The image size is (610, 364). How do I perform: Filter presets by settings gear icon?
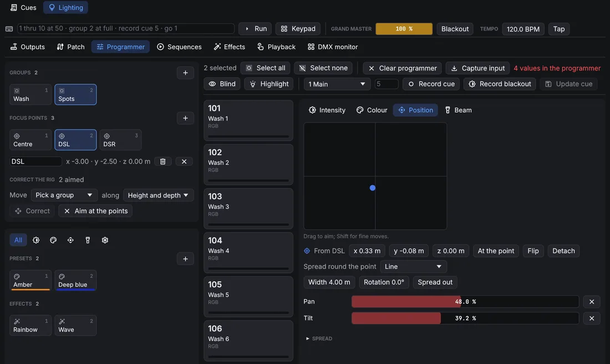(x=105, y=240)
